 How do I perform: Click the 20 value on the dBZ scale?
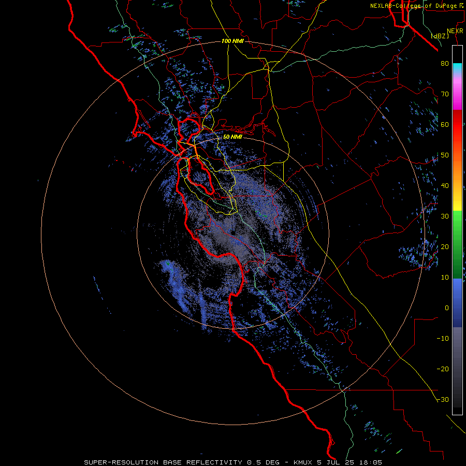coord(445,247)
